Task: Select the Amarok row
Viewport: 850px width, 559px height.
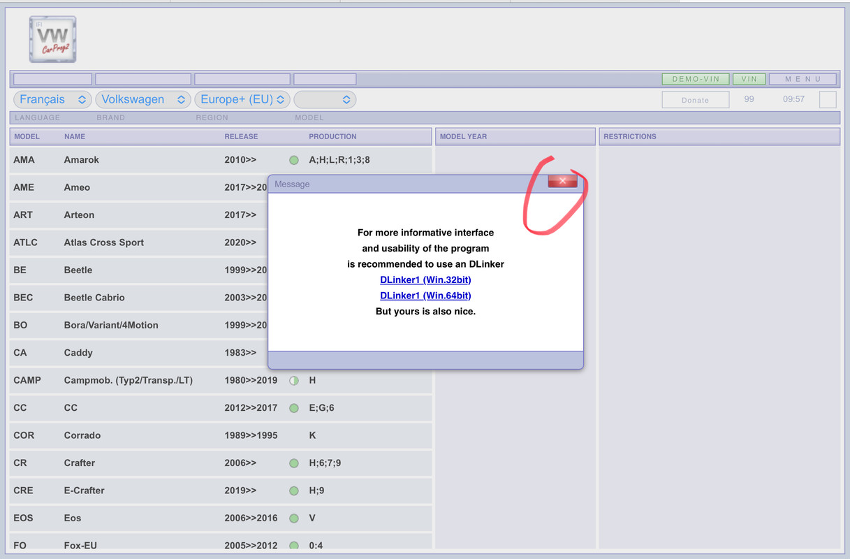Action: tap(221, 160)
